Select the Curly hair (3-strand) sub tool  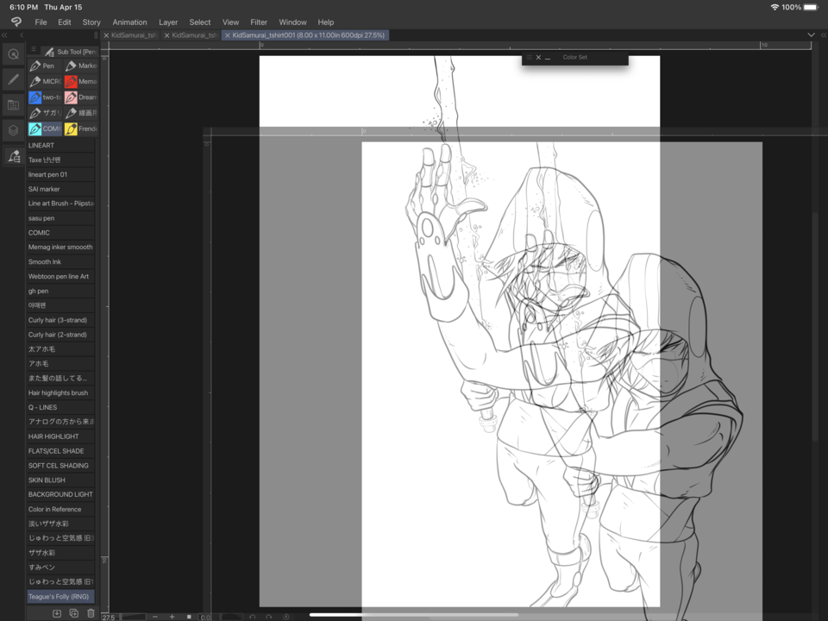(x=60, y=320)
